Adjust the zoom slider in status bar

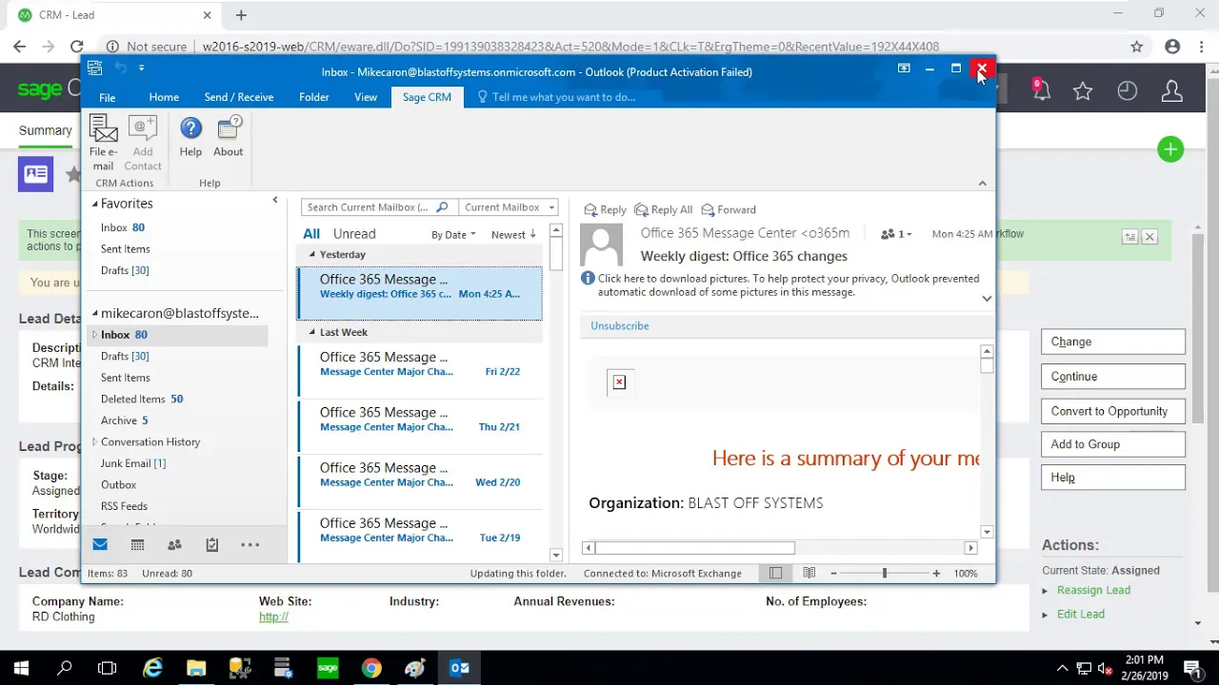tap(884, 573)
